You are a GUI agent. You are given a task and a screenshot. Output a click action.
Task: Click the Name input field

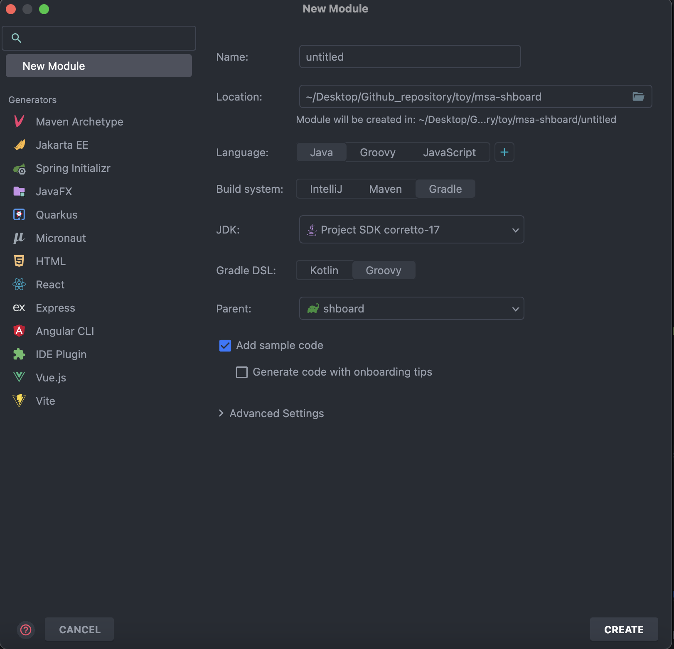pyautogui.click(x=410, y=57)
